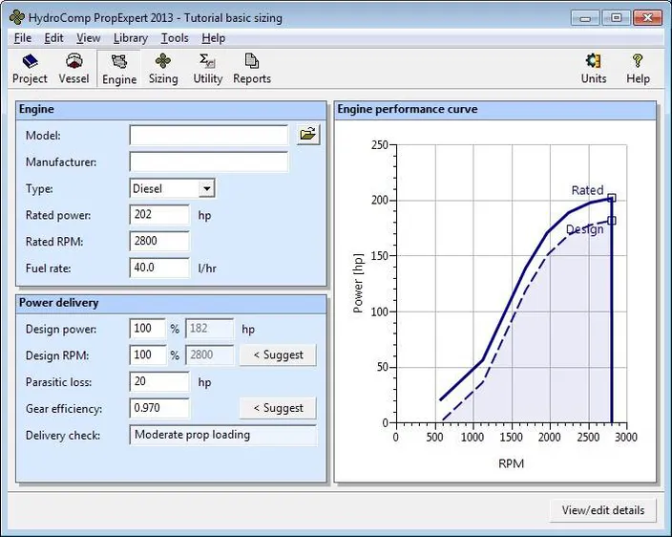Browse engine library via folder icon

point(308,134)
